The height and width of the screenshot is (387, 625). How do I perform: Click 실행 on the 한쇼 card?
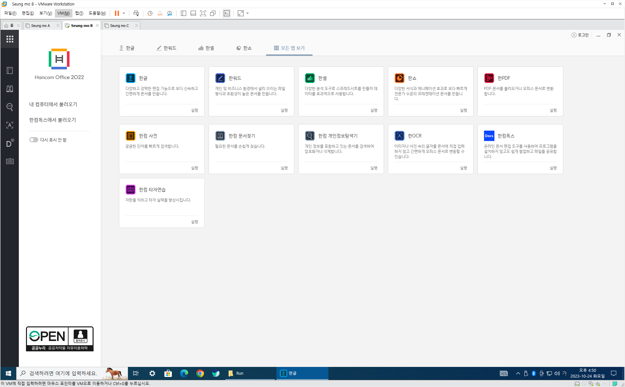click(x=463, y=110)
